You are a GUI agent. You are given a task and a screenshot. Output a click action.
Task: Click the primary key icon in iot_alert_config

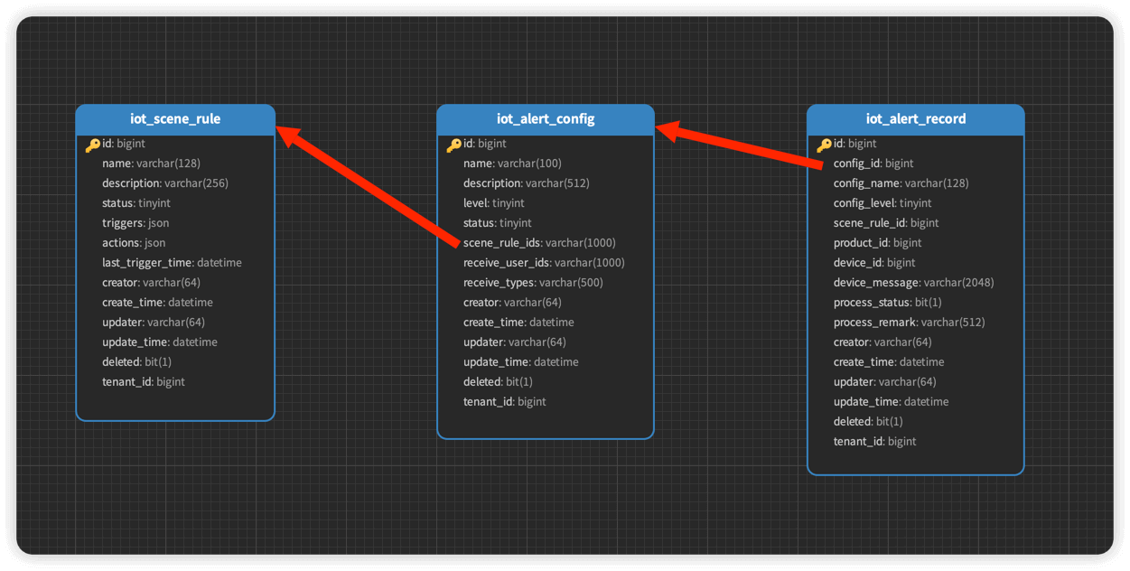coord(453,145)
